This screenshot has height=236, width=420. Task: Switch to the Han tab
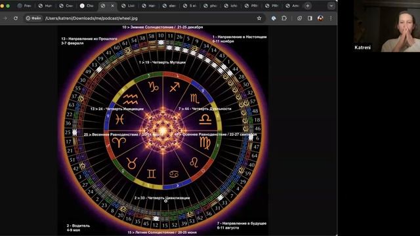149,6
